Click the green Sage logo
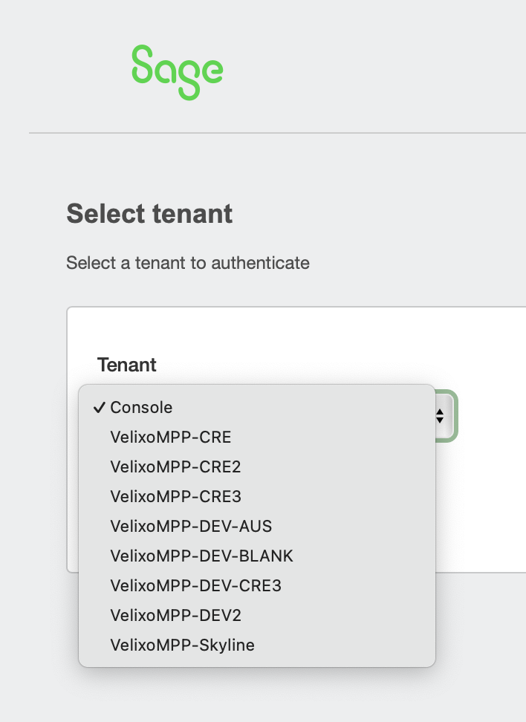The width and height of the screenshot is (526, 722). [x=178, y=72]
